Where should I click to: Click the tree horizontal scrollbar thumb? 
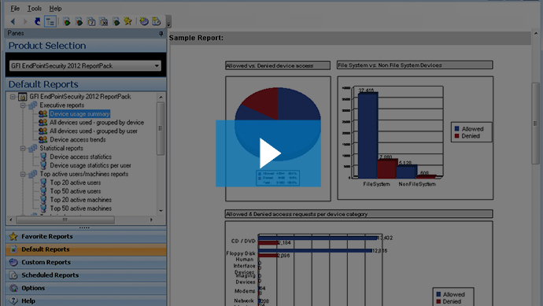pyautogui.click(x=65, y=219)
